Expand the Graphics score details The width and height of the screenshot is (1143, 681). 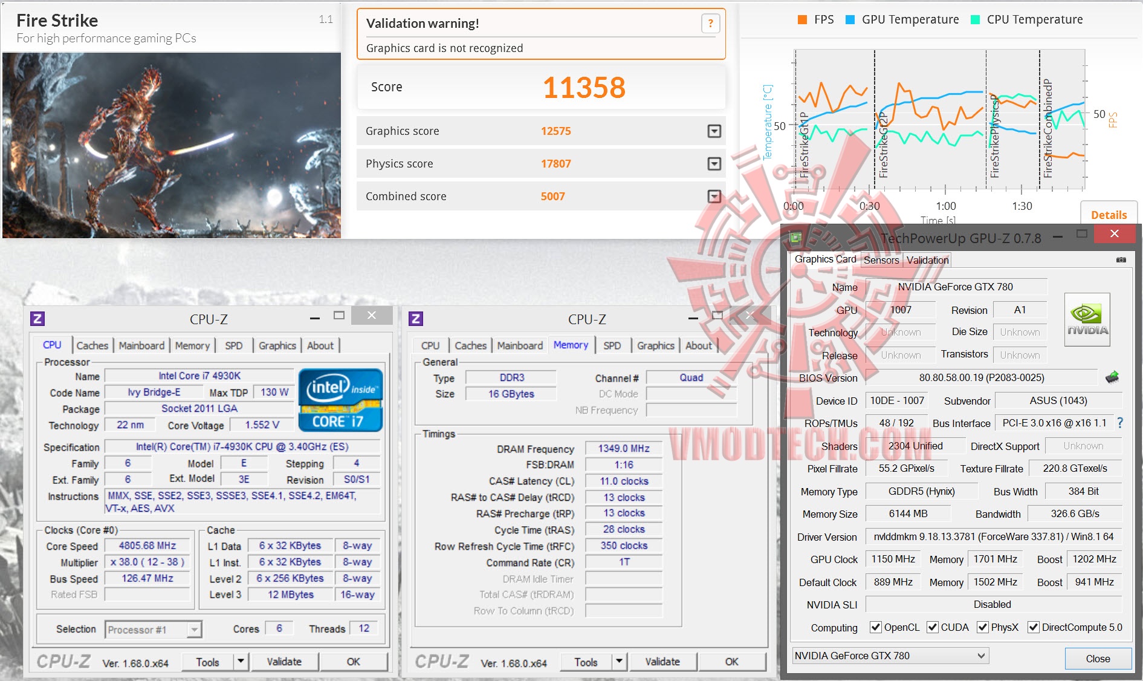click(714, 131)
